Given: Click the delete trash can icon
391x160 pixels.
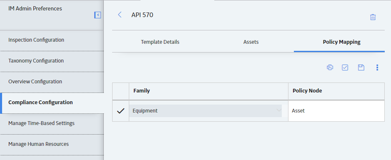Looking at the screenshot, I should pos(373,17).
